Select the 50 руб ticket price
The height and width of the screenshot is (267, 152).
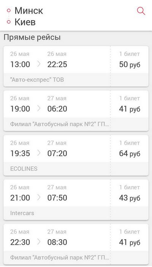pyautogui.click(x=130, y=64)
